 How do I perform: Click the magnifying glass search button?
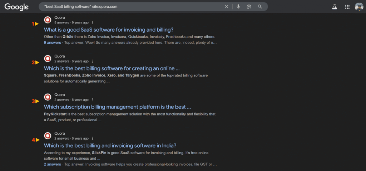click(x=260, y=7)
